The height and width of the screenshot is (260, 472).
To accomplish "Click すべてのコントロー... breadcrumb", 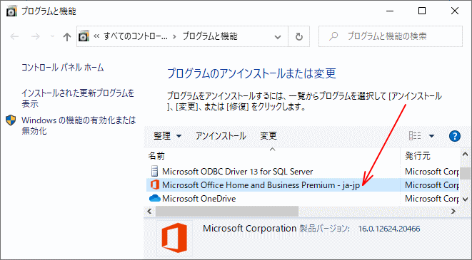I will (x=136, y=36).
